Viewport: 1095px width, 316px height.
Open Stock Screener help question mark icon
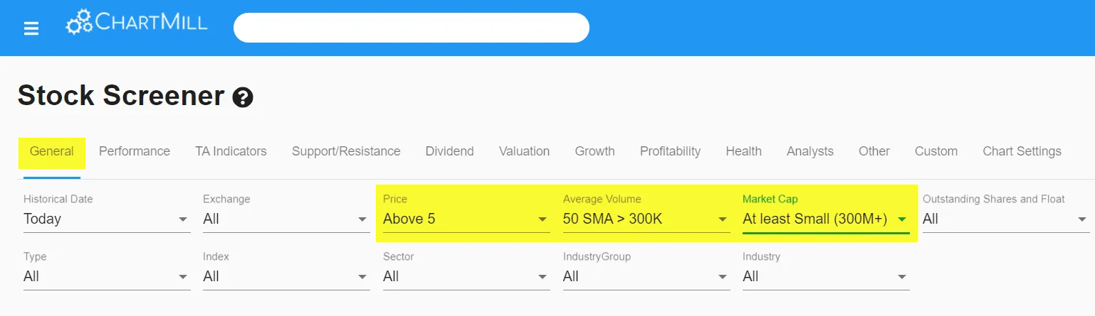243,97
